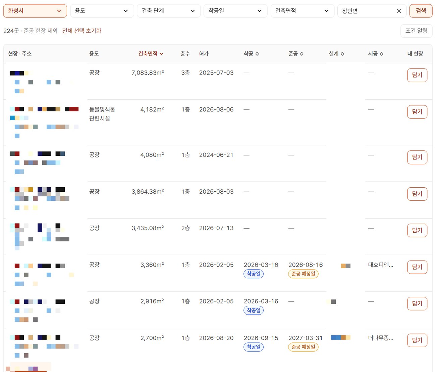The image size is (436, 372).
Task: Expand the 건축 단계 filter dropdown
Action: pos(169,11)
